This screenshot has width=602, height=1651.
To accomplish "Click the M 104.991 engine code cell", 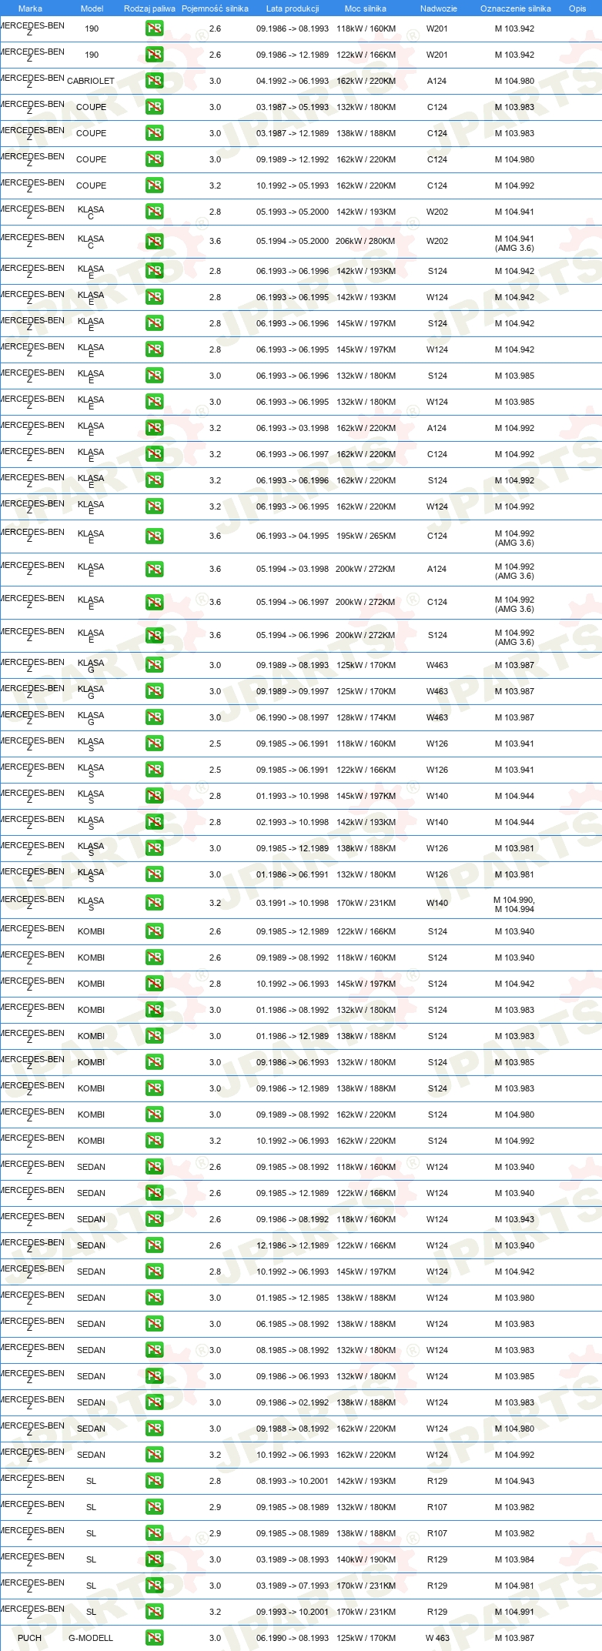I will (514, 1612).
